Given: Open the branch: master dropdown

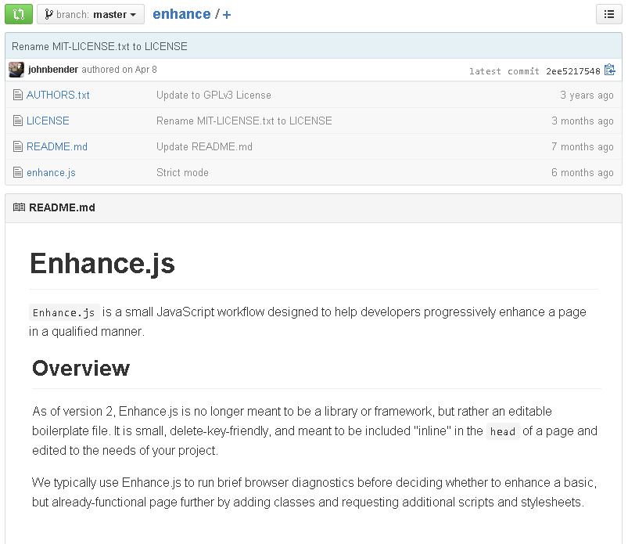Looking at the screenshot, I should [91, 14].
